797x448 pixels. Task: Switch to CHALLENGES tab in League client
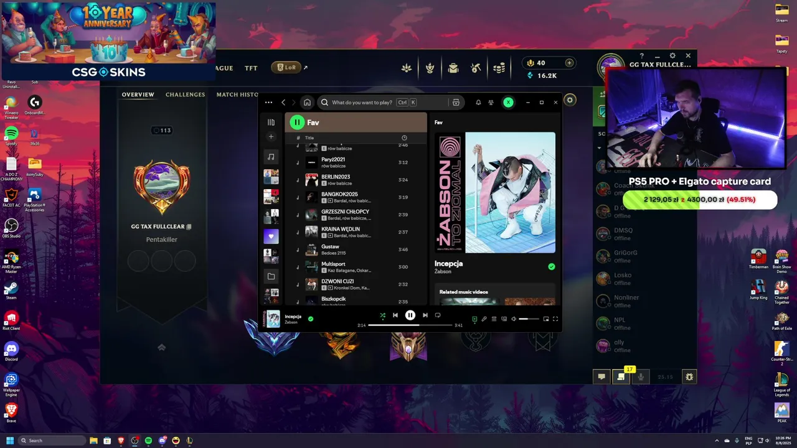tap(186, 95)
